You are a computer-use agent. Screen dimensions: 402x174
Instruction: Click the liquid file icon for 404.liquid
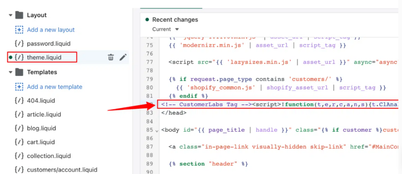pos(19,101)
